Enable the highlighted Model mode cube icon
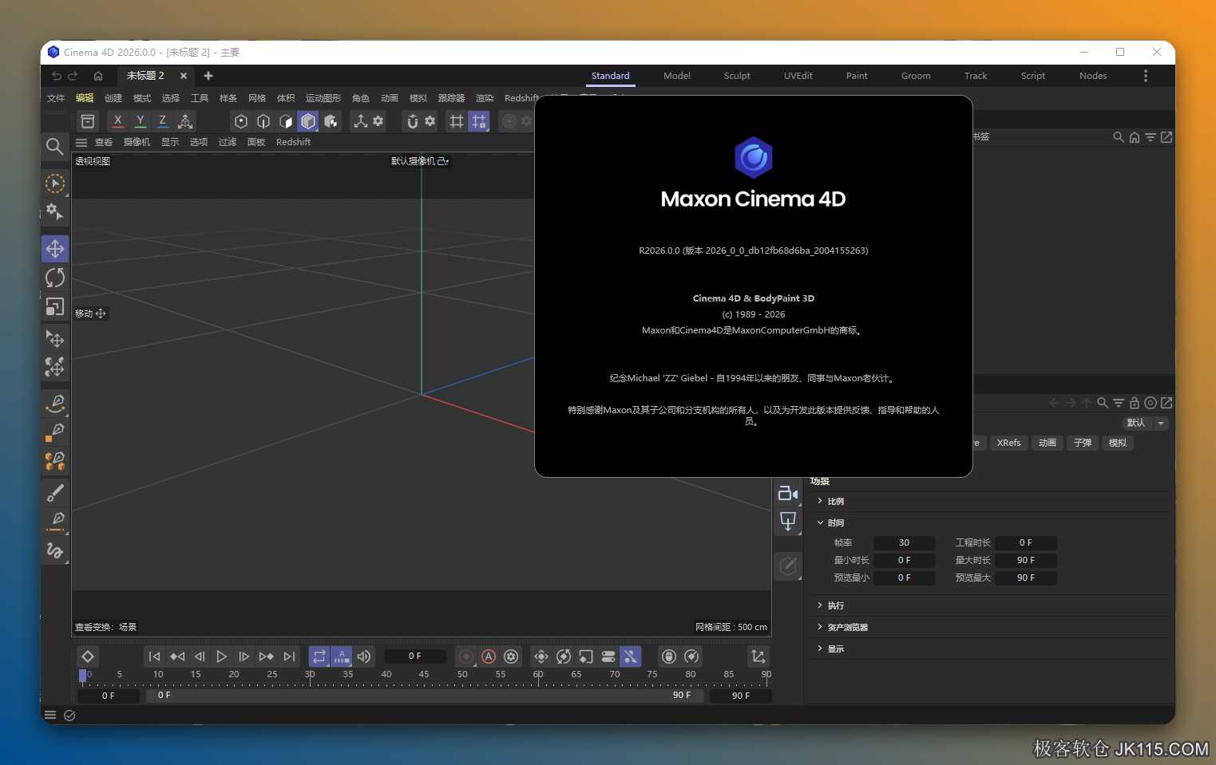The image size is (1216, 765). click(308, 121)
